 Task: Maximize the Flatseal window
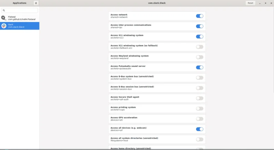click(265, 3)
